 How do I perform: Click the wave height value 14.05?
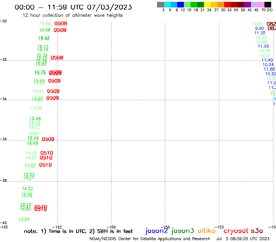pyautogui.click(x=31, y=153)
